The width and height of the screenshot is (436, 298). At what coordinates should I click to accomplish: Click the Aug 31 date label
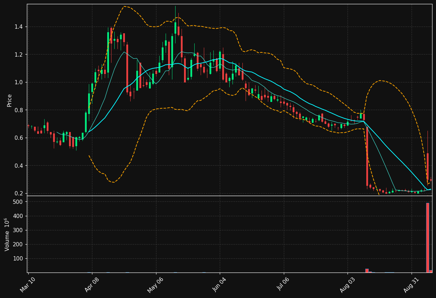pyautogui.click(x=411, y=285)
